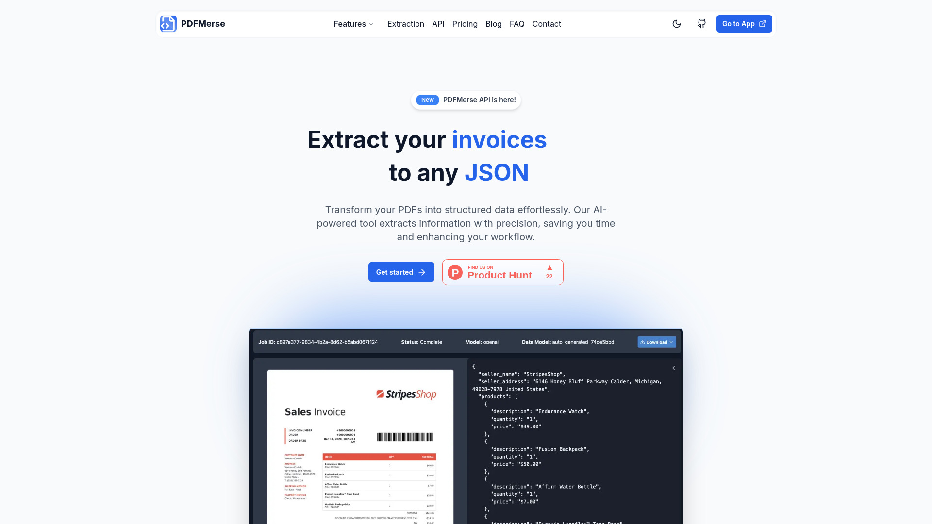Screen dimensions: 932x524
Task: Enable the API menu navigation item
Action: pyautogui.click(x=438, y=24)
